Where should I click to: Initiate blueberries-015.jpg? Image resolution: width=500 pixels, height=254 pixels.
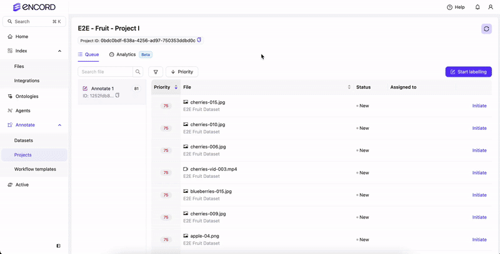[x=479, y=195]
